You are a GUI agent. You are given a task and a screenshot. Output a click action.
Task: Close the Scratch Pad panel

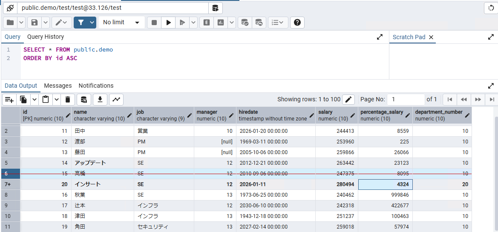[x=431, y=37]
